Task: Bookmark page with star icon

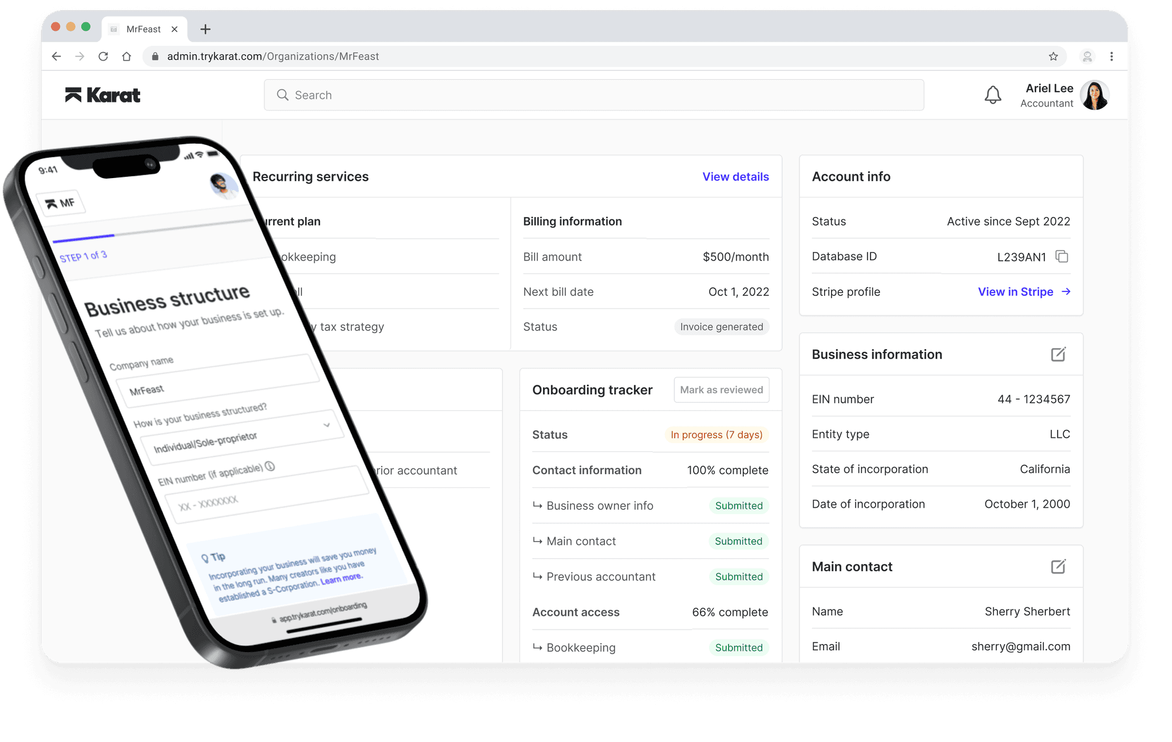Action: tap(1054, 56)
